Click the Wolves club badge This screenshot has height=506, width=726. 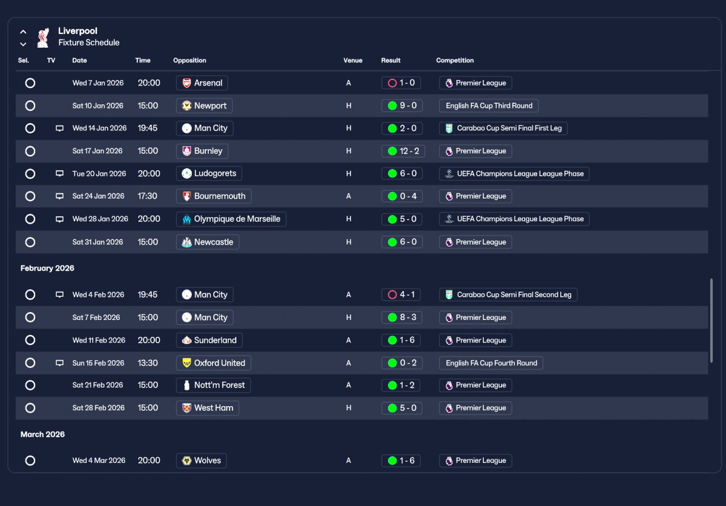(x=187, y=461)
